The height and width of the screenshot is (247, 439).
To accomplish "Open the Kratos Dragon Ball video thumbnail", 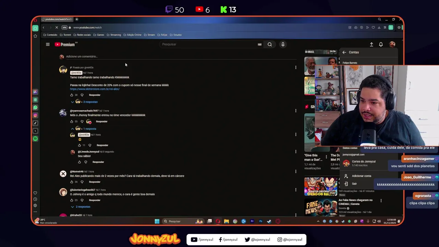I will [x=320, y=186].
